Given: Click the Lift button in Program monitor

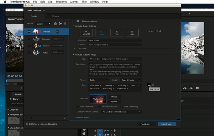Looking at the screenshot, I should point(185,88).
